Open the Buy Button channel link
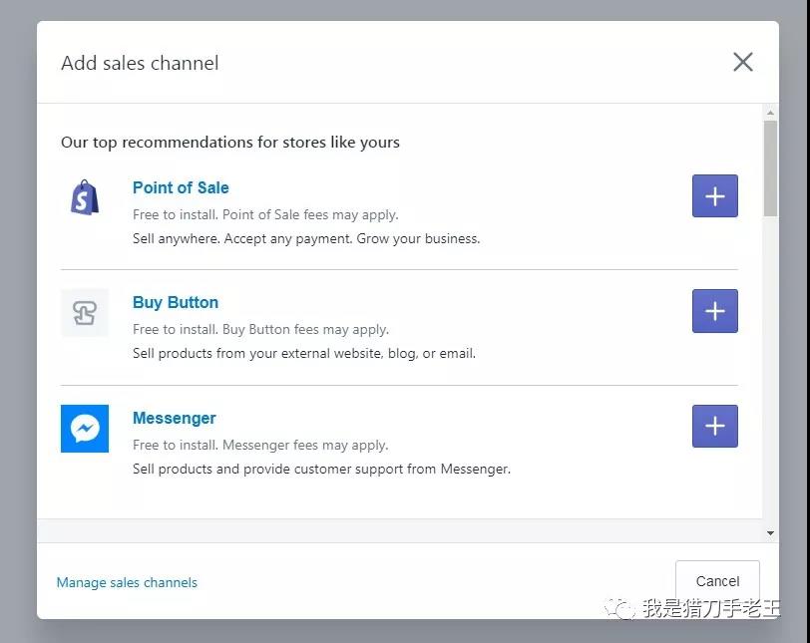Screen dimensions: 810x643 pyautogui.click(x=176, y=302)
